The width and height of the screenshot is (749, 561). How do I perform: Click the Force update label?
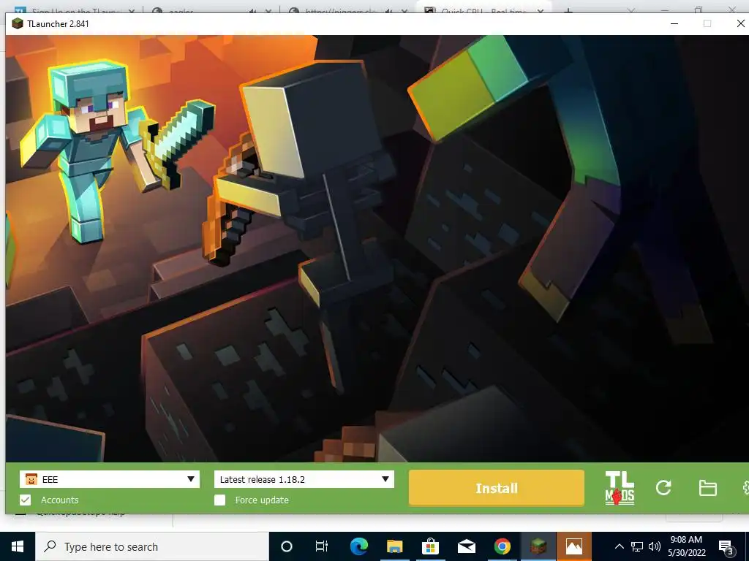262,500
